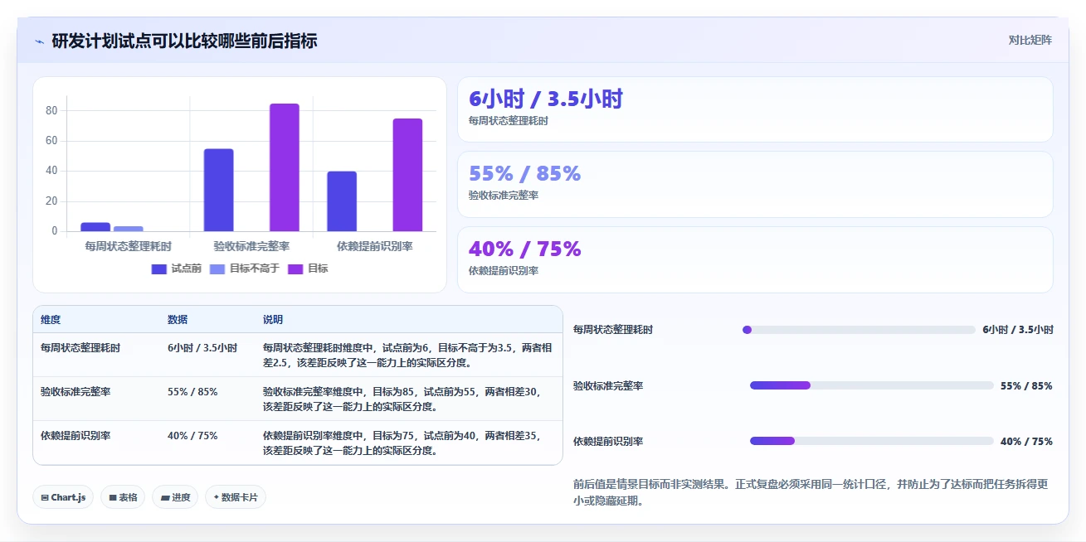The height and width of the screenshot is (542, 1086).
Task: Click the 目标 legend color box
Action: click(x=295, y=269)
